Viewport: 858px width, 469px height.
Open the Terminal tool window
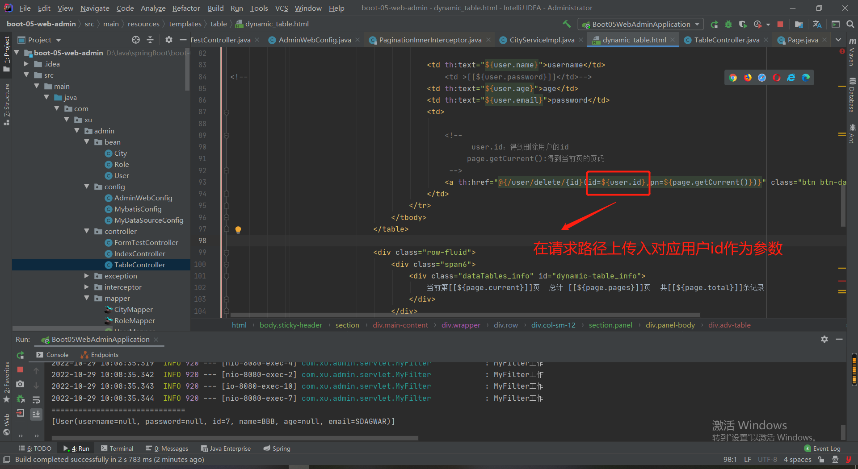(x=117, y=448)
